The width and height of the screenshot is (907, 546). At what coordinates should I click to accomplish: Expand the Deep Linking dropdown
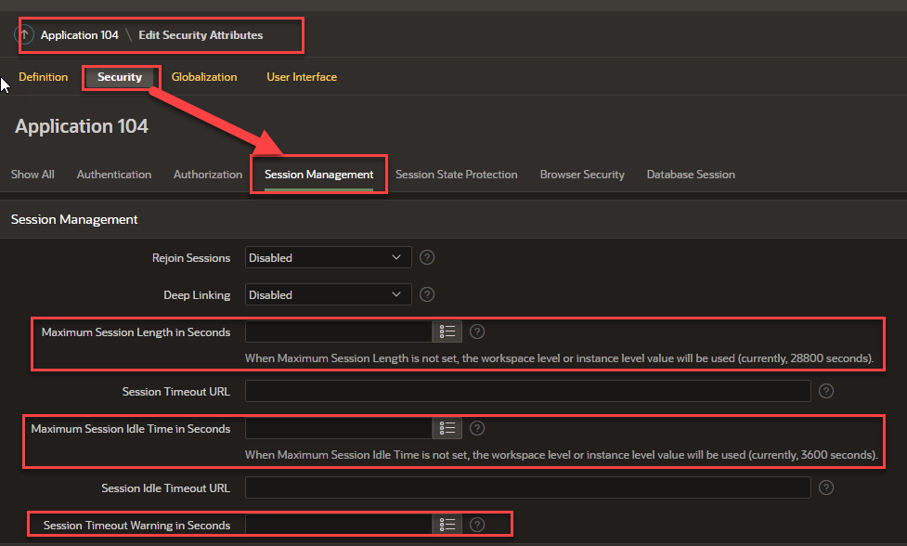pyautogui.click(x=328, y=294)
